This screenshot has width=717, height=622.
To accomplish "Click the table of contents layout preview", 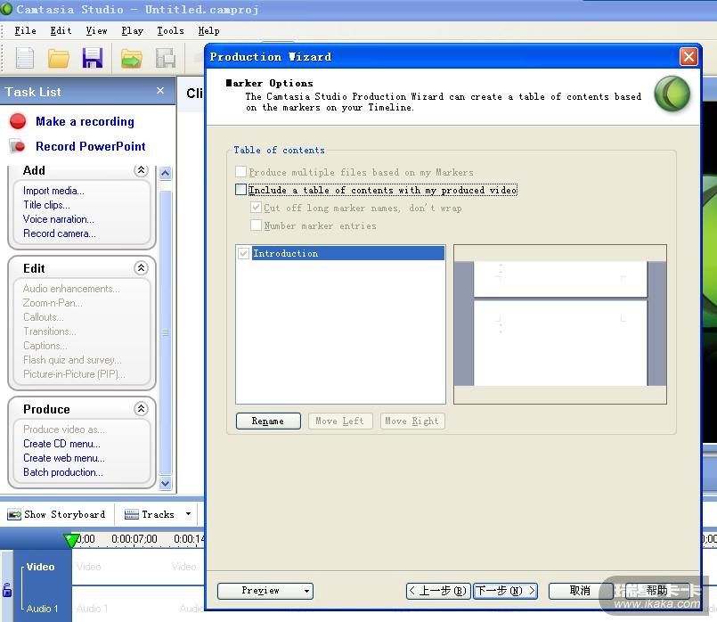I will [x=560, y=323].
